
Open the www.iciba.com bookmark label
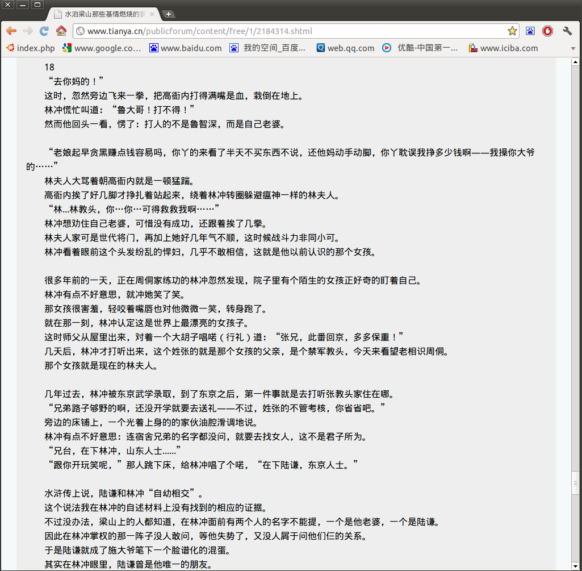pyautogui.click(x=509, y=48)
